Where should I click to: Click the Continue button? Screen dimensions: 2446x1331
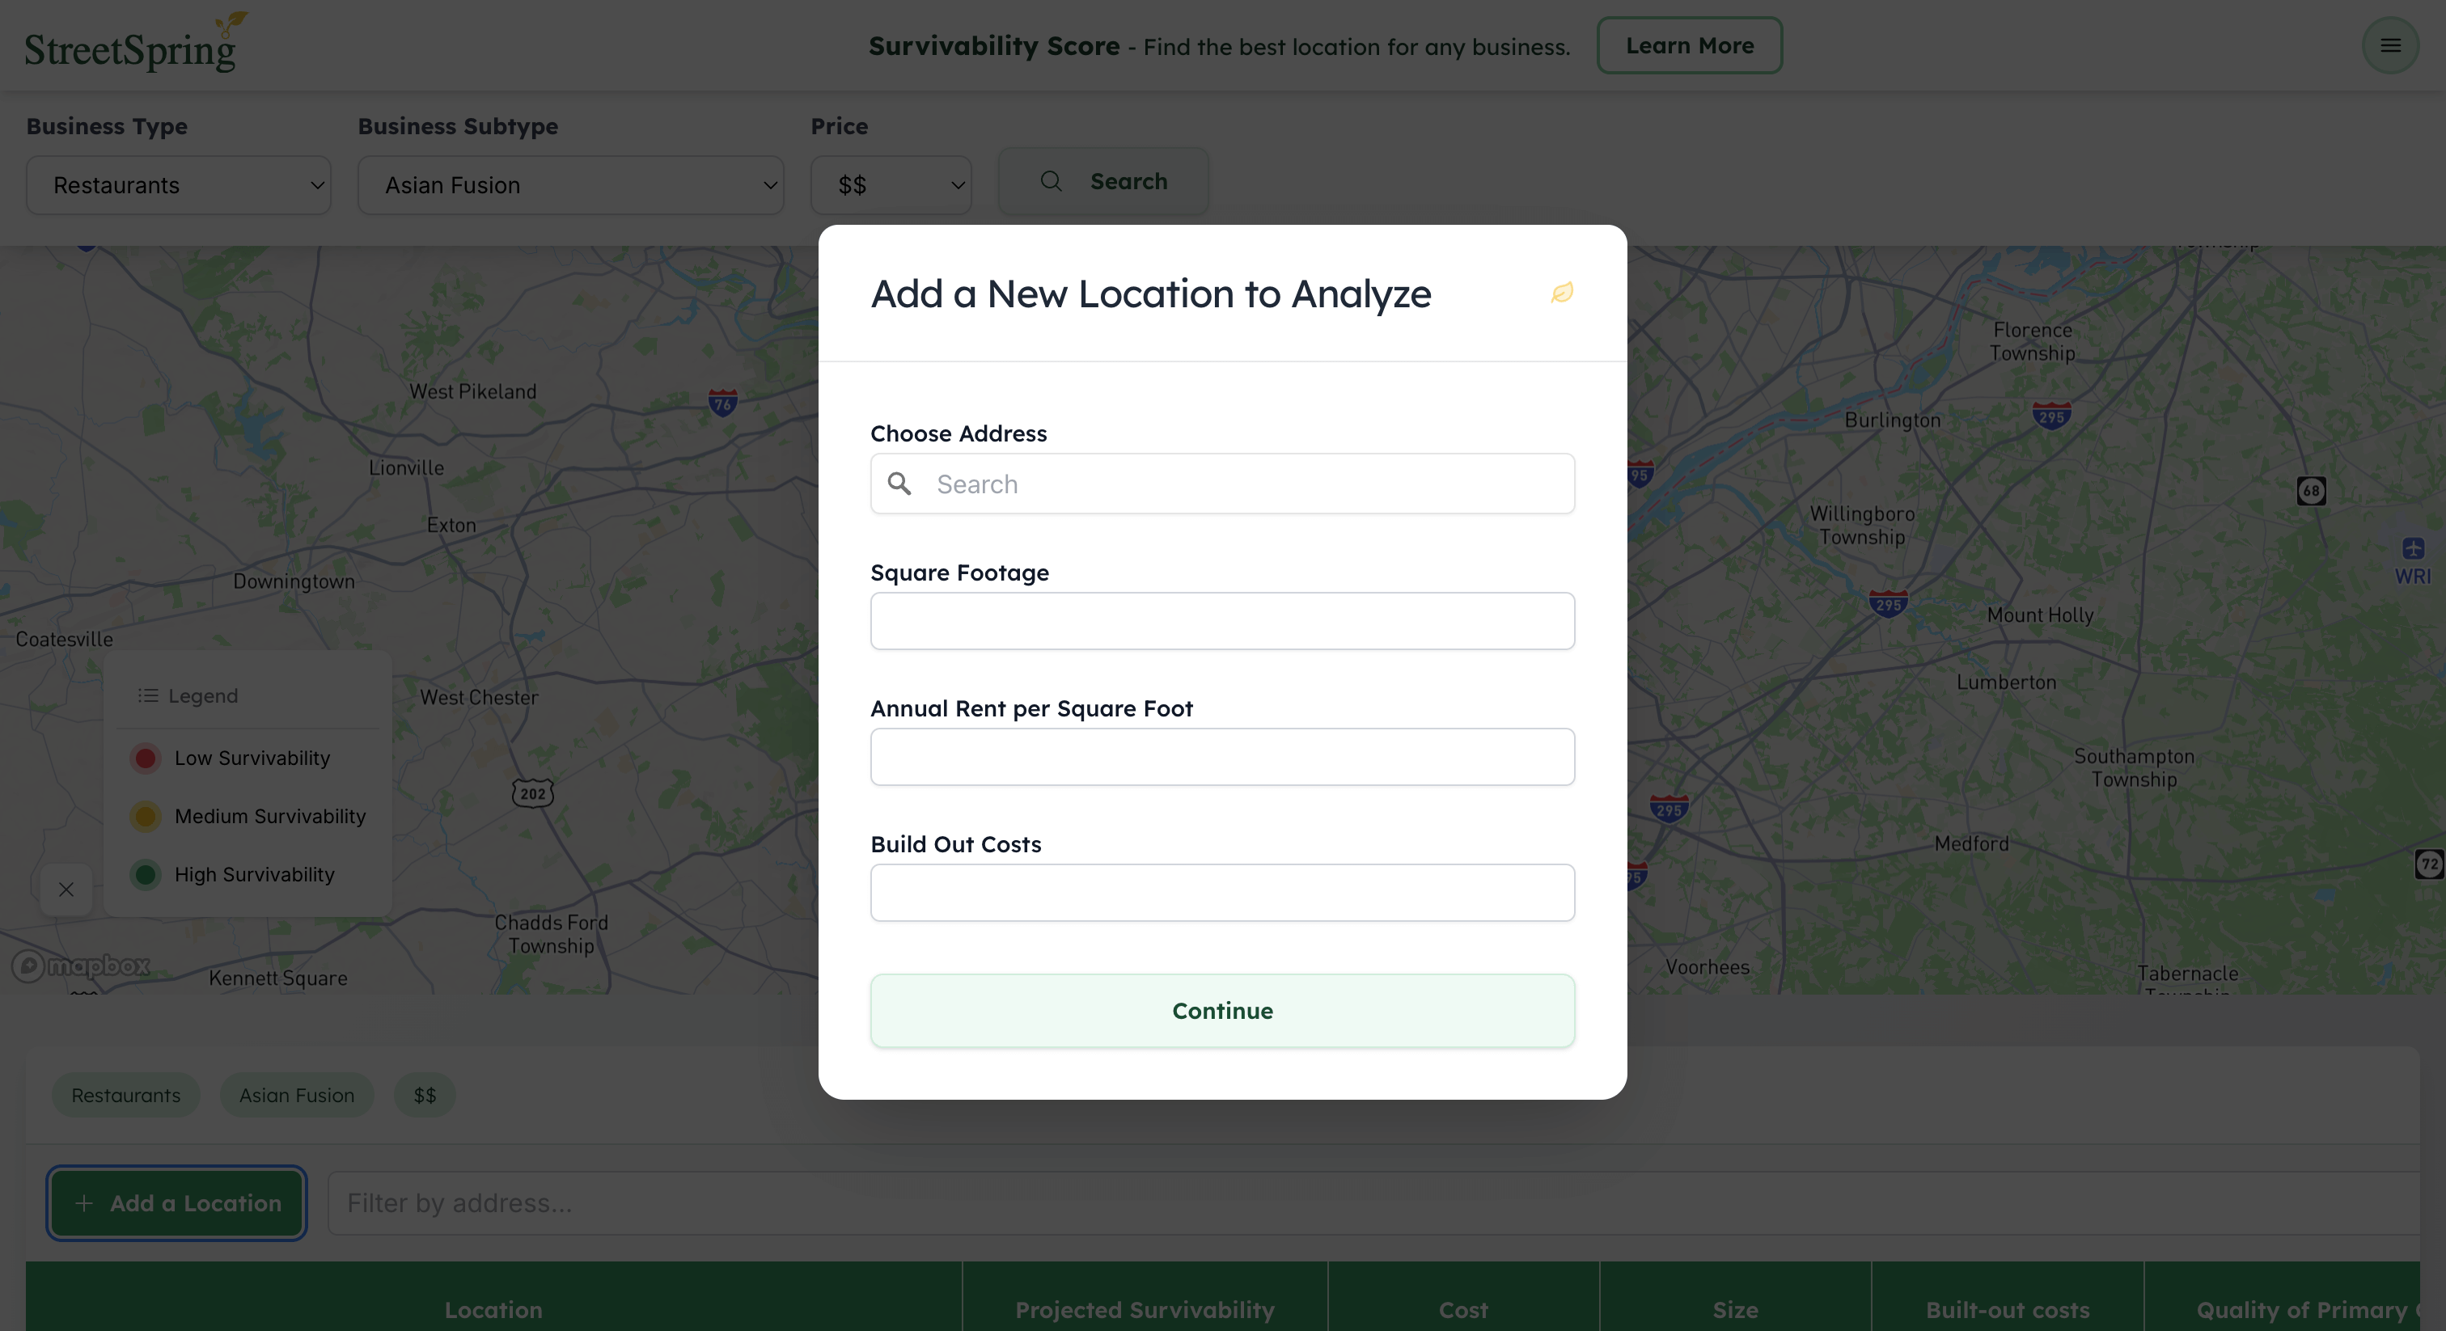click(1222, 1010)
